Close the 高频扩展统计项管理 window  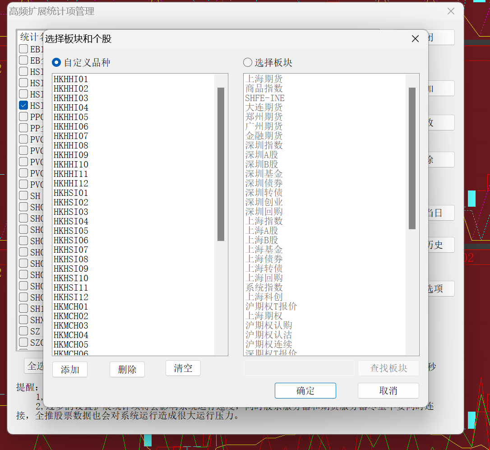[451, 11]
